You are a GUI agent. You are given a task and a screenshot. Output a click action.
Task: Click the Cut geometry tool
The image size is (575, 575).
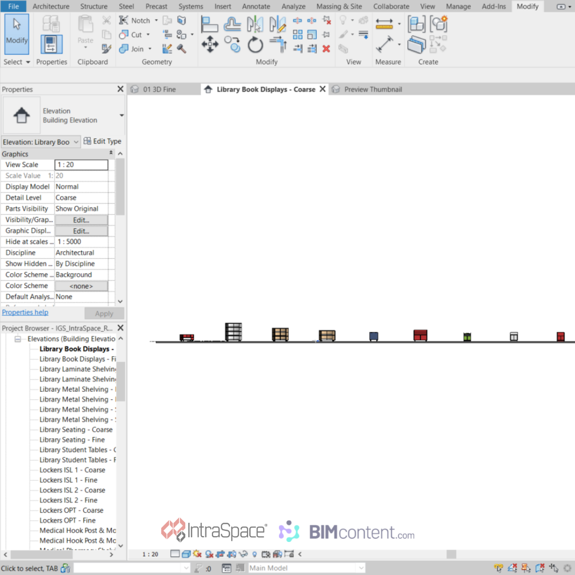(131, 35)
